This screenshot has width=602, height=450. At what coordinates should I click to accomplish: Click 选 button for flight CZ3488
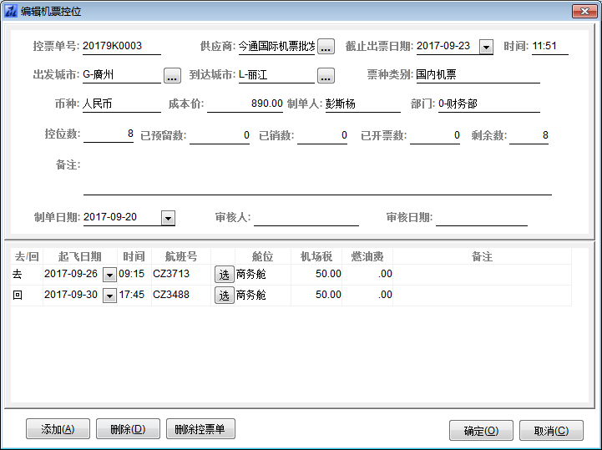(224, 295)
